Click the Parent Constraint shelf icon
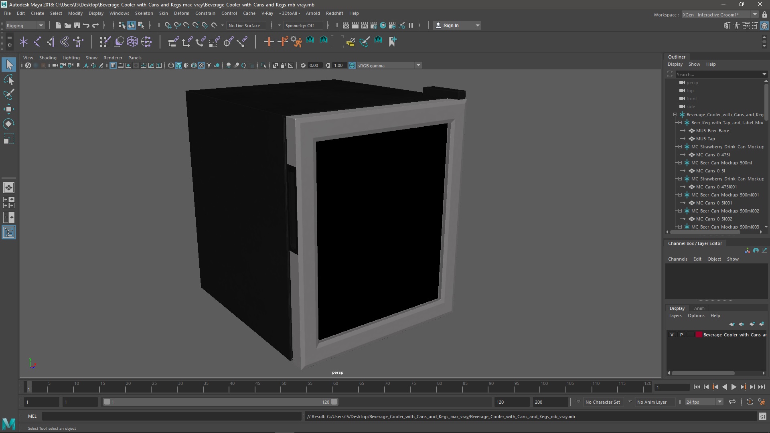The width and height of the screenshot is (770, 433). (x=174, y=42)
